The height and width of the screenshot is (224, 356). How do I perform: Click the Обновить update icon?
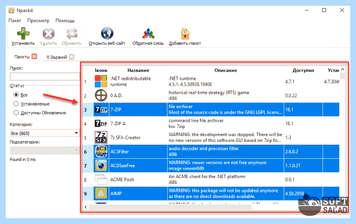pyautogui.click(x=72, y=34)
